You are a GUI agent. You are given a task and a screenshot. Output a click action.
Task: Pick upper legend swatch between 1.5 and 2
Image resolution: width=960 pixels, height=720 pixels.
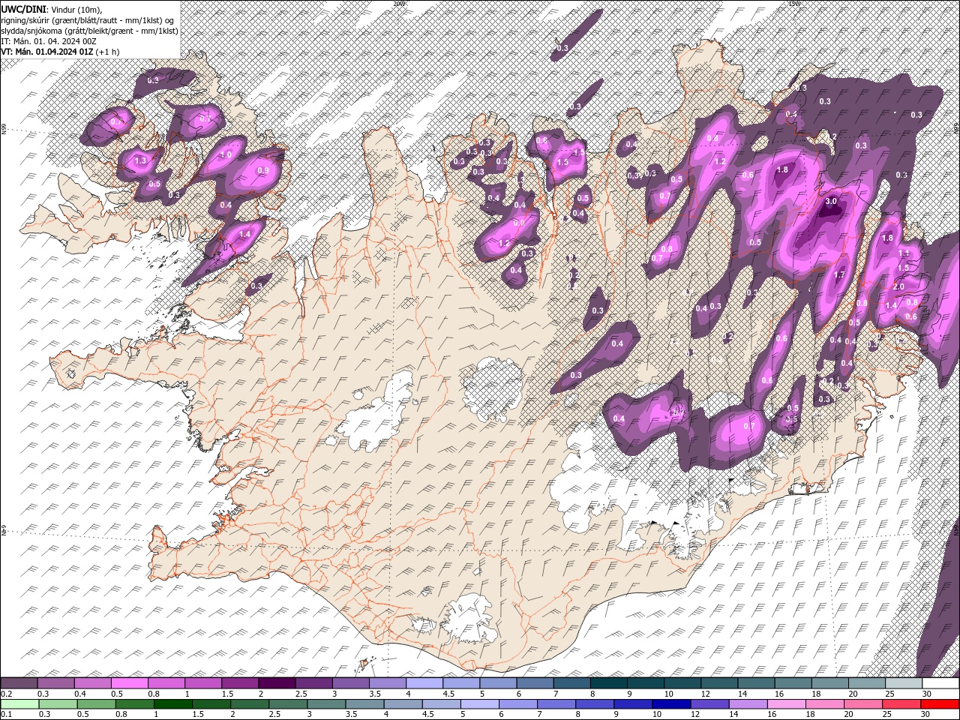pyautogui.click(x=240, y=683)
